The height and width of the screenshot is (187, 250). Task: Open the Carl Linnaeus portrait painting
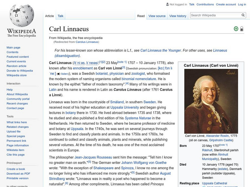(x=211, y=101)
